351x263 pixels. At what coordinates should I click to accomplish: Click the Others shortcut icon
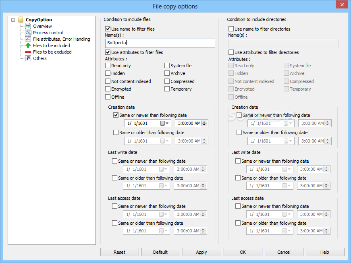click(28, 58)
